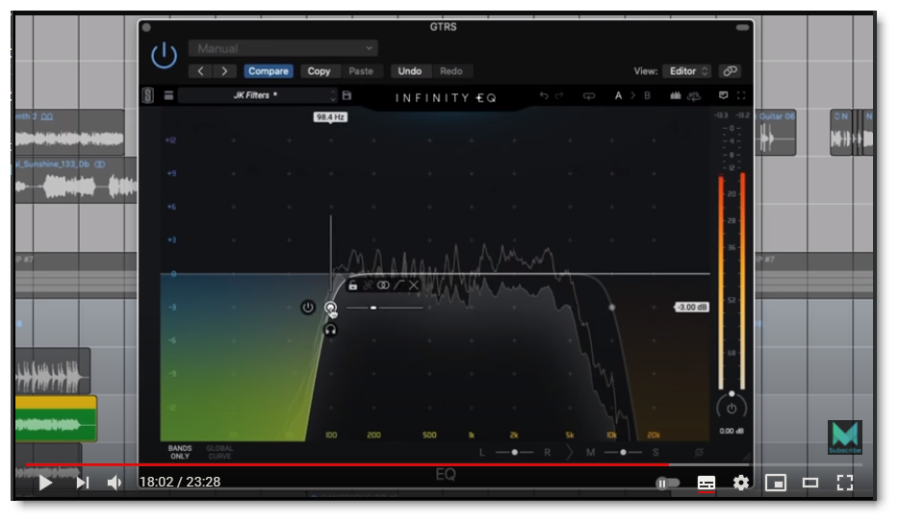899x523 pixels.
Task: Click the link chain icon in header
Action: (730, 71)
